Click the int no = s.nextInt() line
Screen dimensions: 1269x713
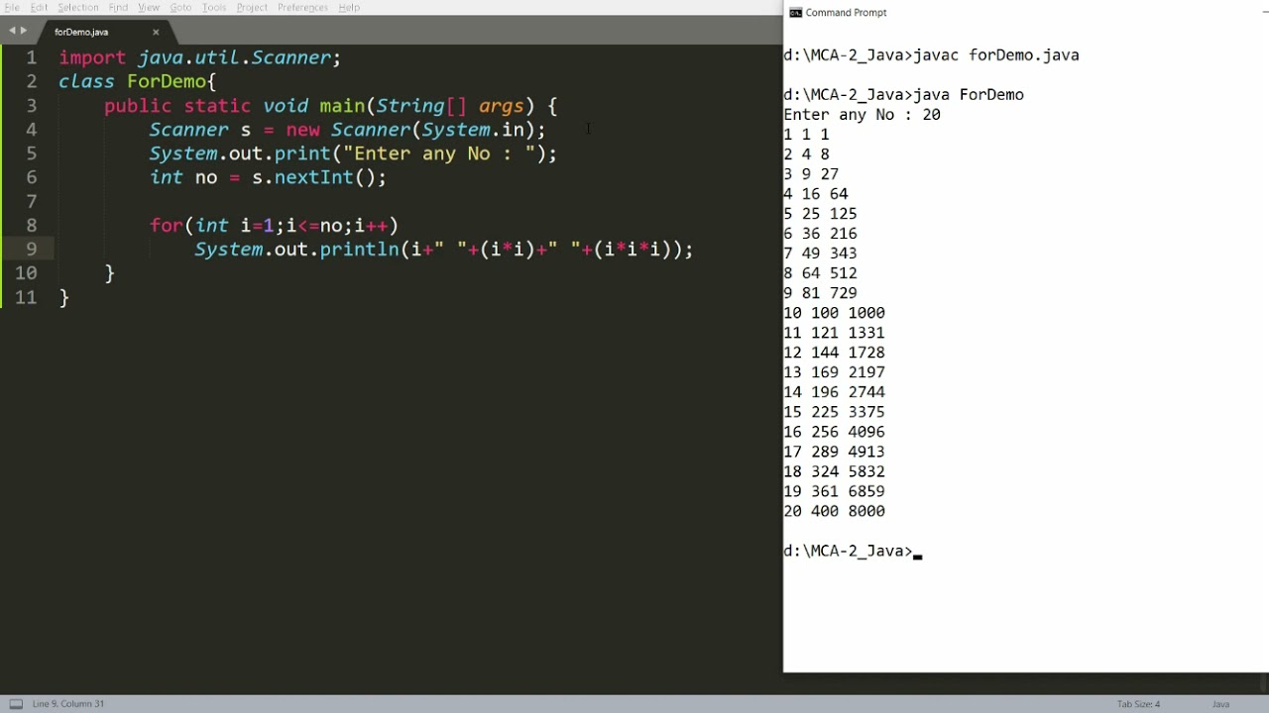[268, 177]
